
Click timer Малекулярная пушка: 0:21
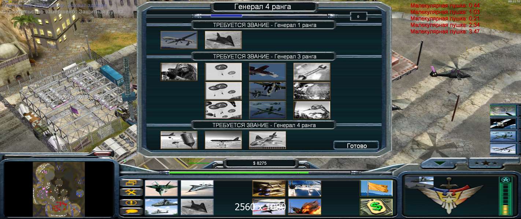point(445,19)
